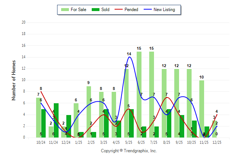Click the 5/25 x-axis label
This screenshot has width=238, height=160.
[x=129, y=142]
